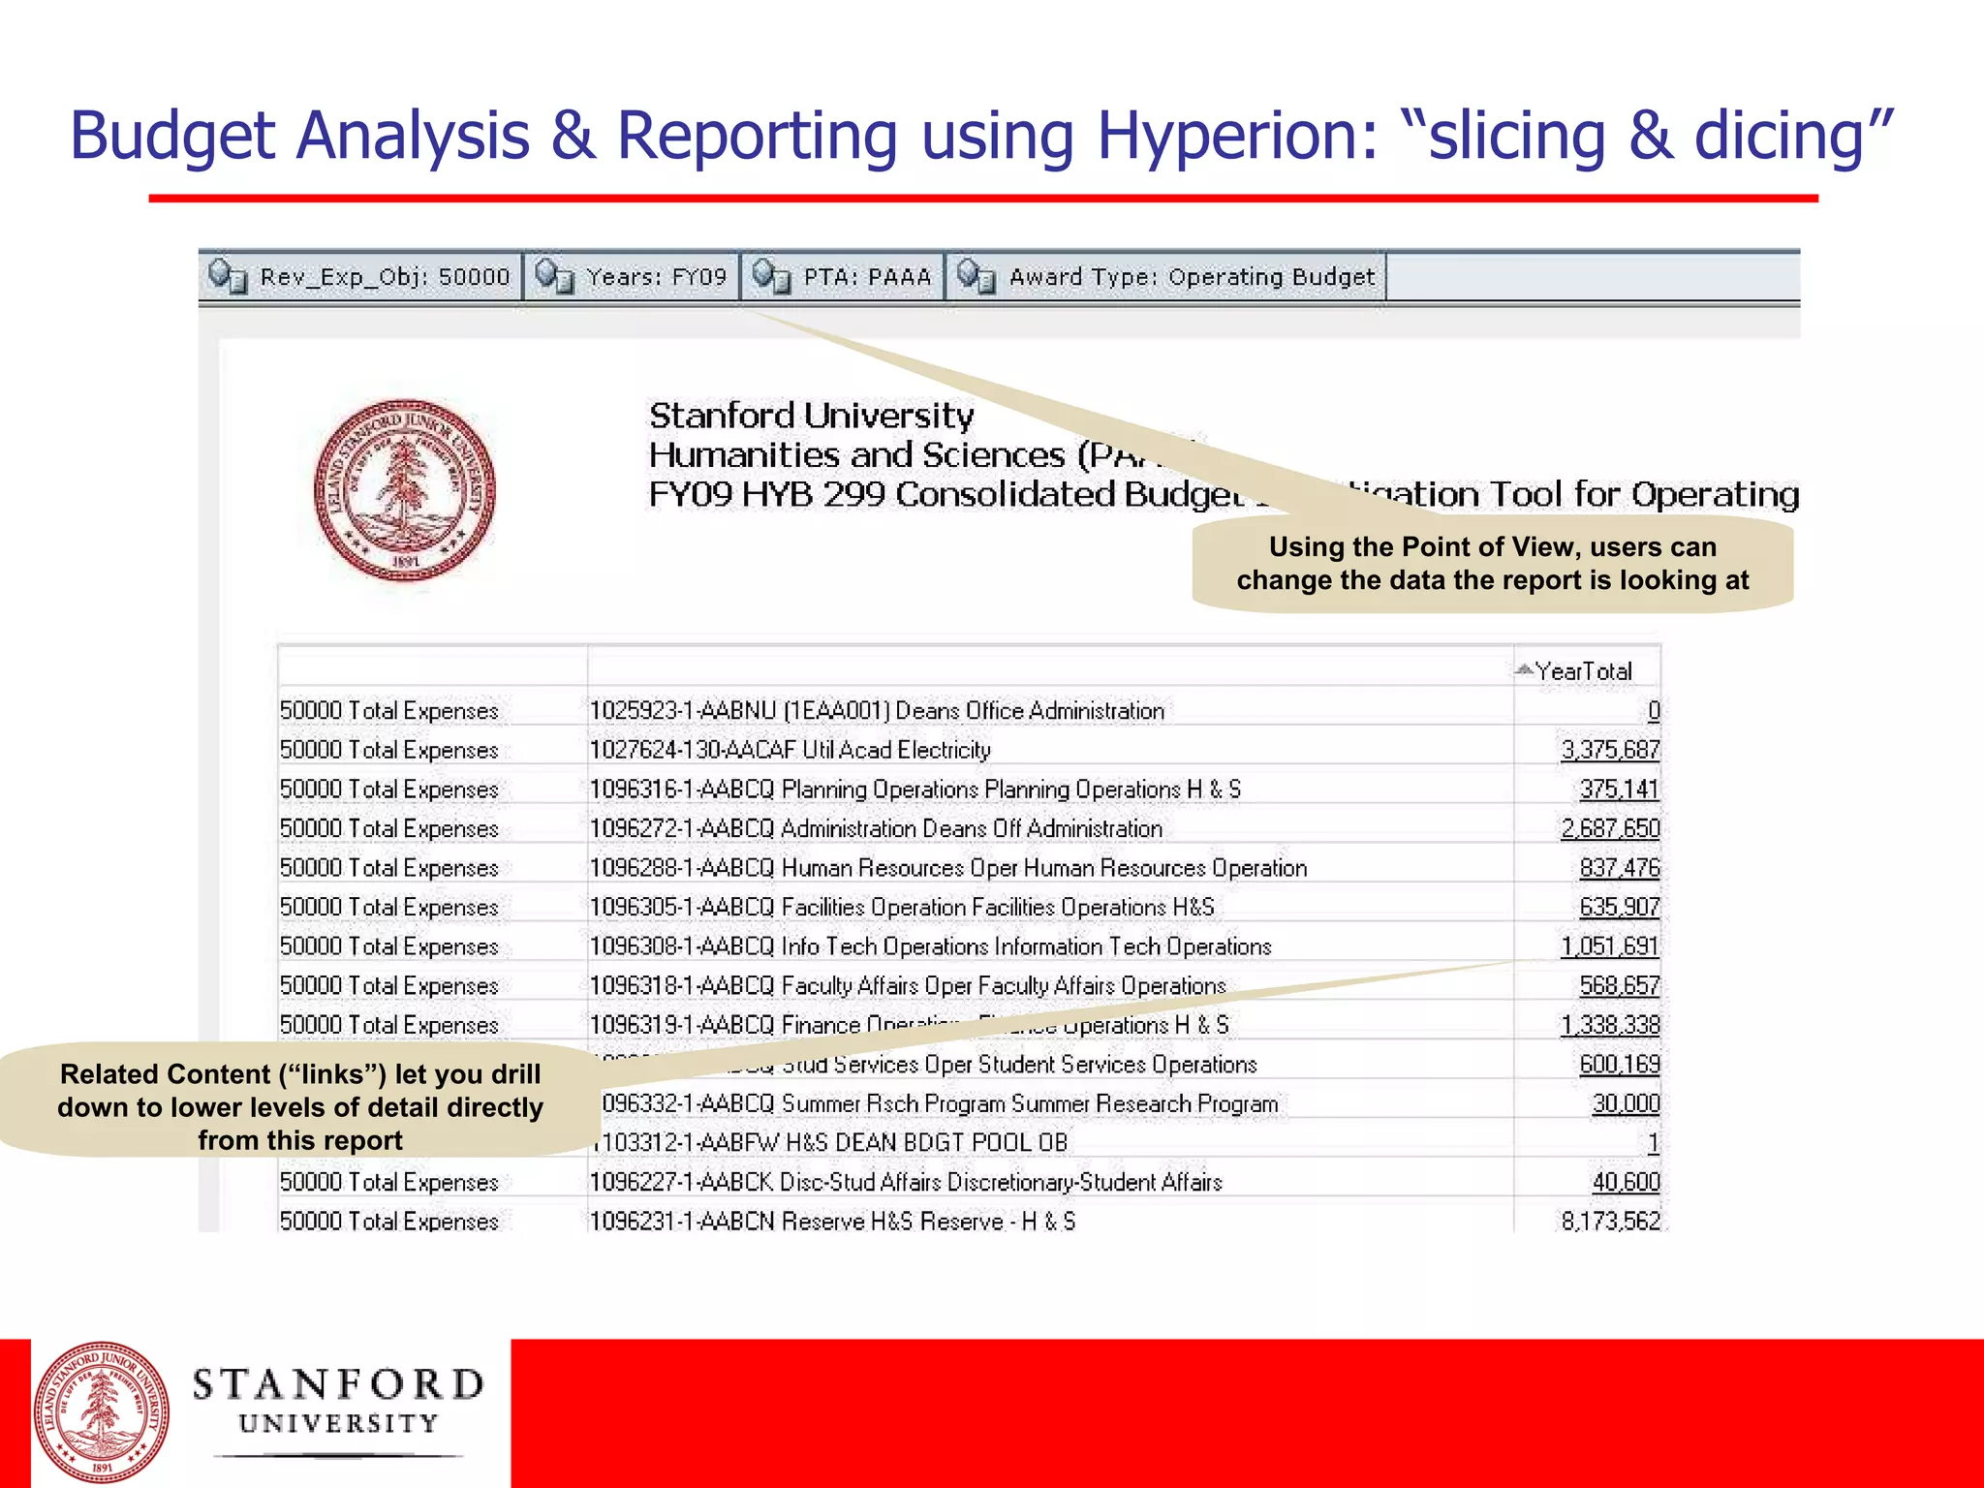This screenshot has width=1984, height=1488.
Task: Change the Years: FY09 selection
Action: tap(632, 278)
